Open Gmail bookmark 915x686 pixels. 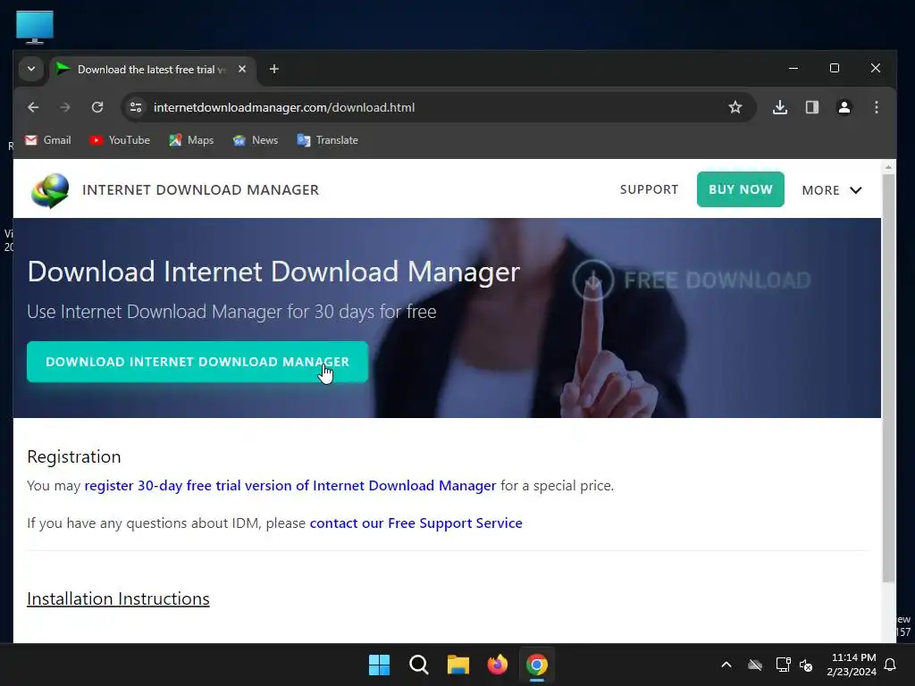(x=48, y=140)
